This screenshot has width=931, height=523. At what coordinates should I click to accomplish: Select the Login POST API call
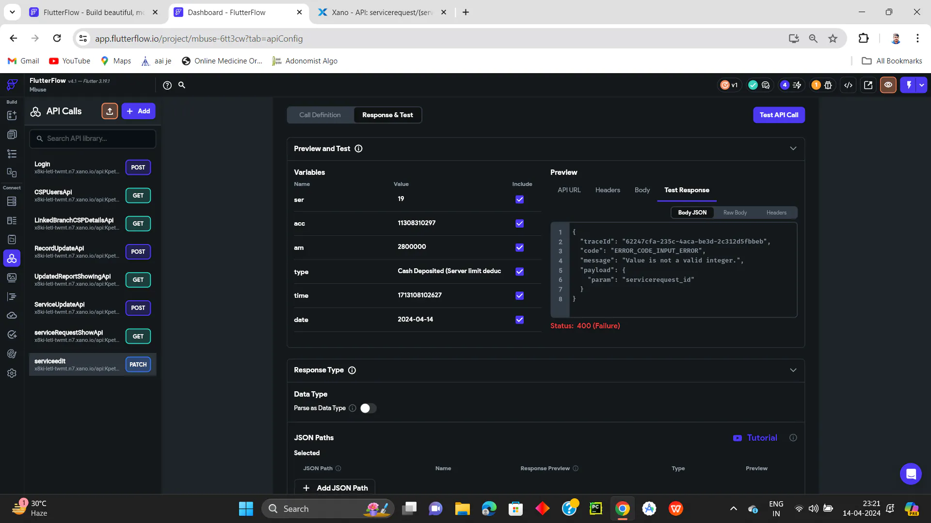tap(92, 168)
